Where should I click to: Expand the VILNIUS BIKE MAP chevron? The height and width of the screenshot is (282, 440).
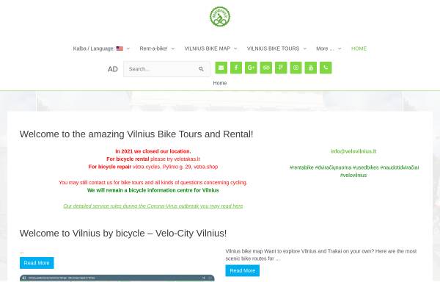click(x=235, y=48)
